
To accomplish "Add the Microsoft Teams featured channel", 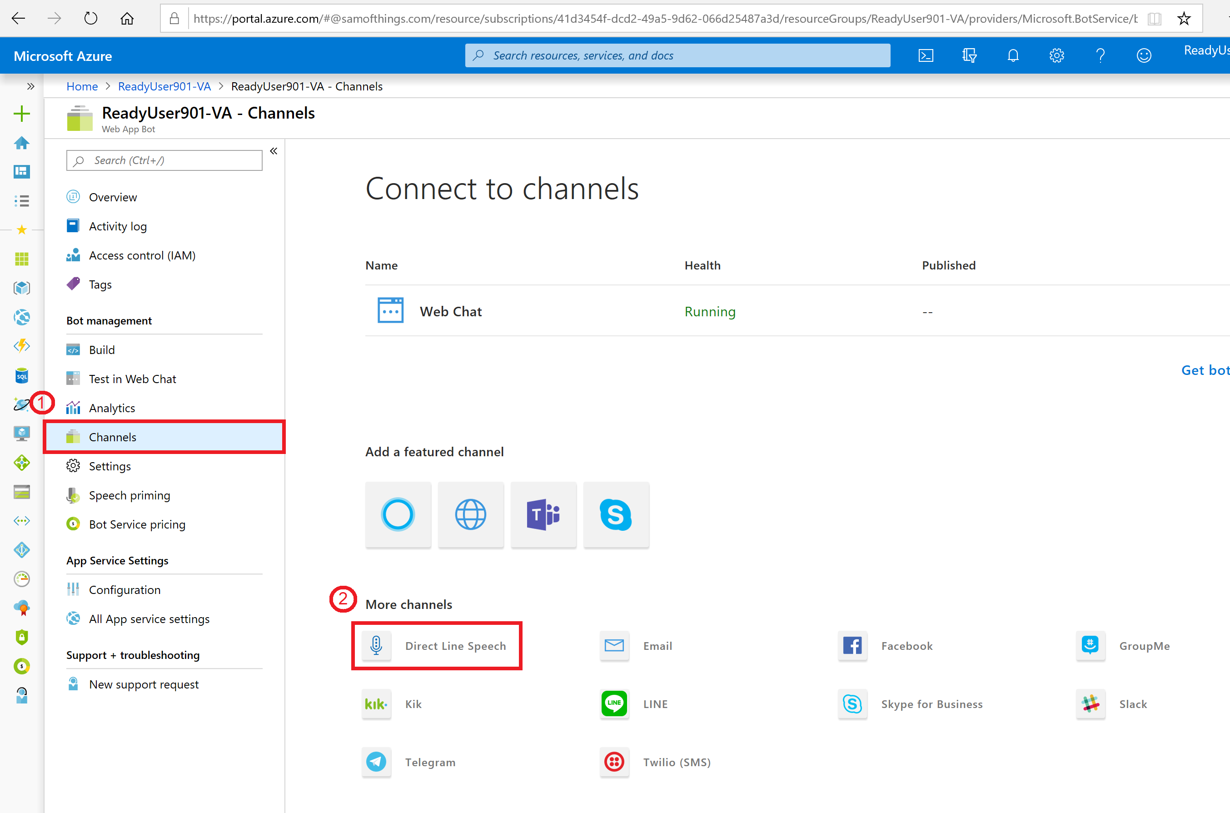I will pos(543,514).
